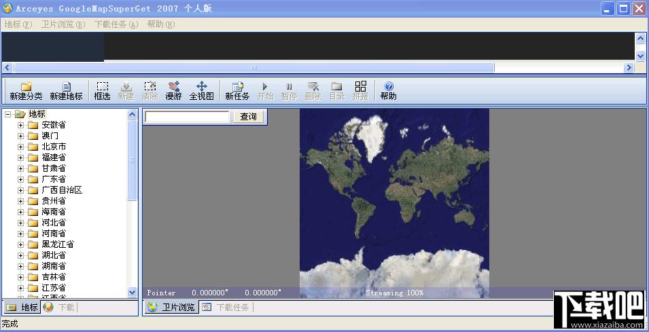Click the tree panel scroll-up arrow
The image size is (649, 332).
(x=132, y=115)
